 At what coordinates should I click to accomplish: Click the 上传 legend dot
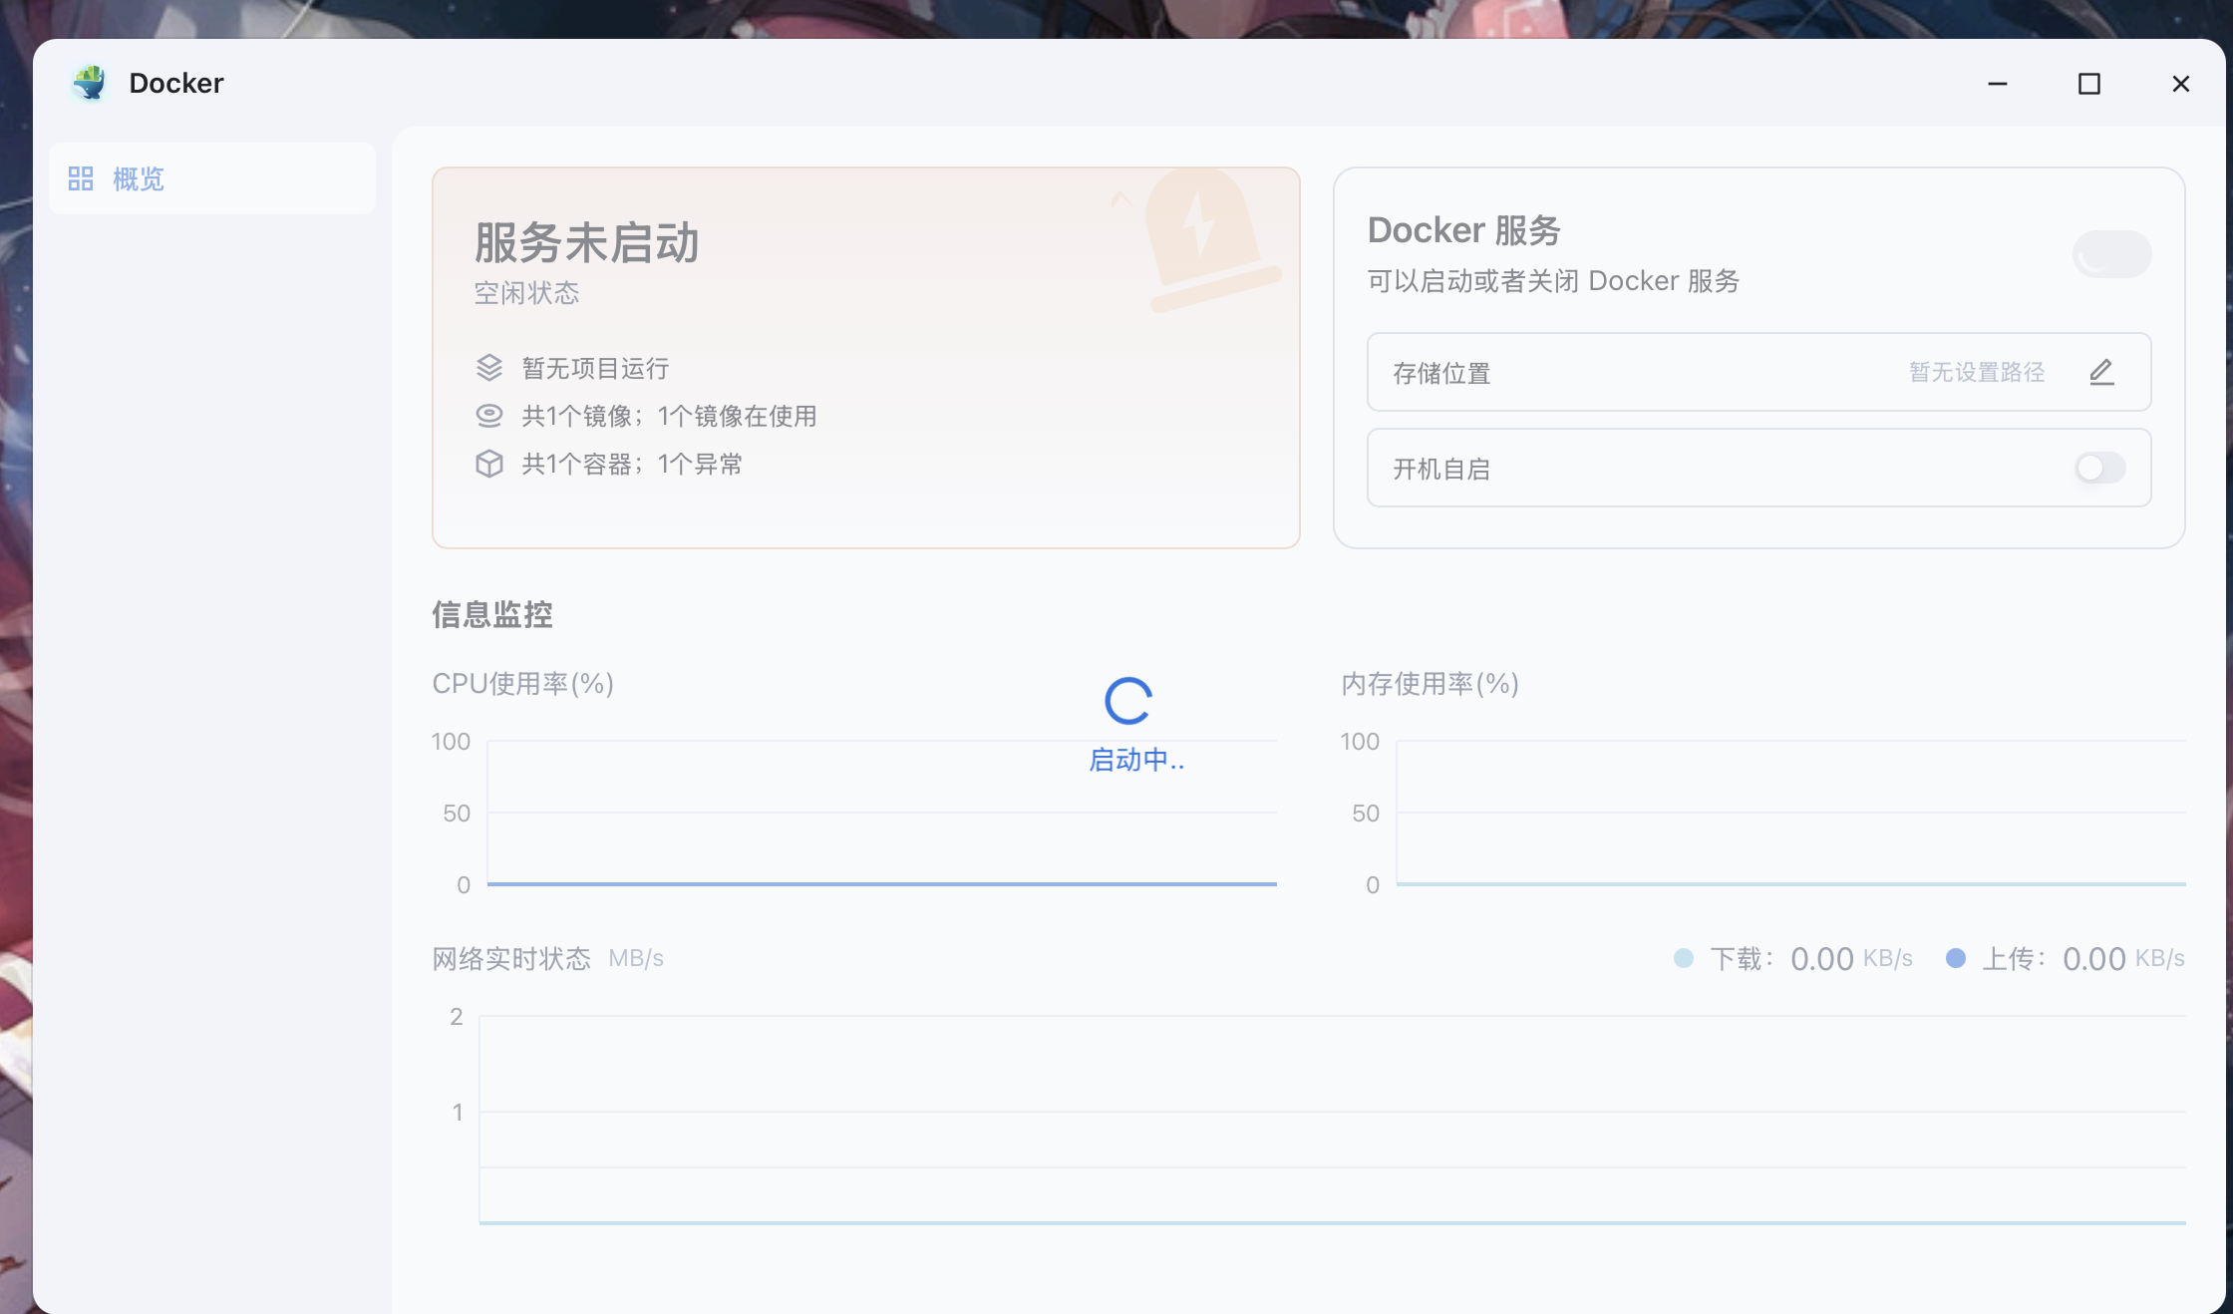pyautogui.click(x=1956, y=958)
